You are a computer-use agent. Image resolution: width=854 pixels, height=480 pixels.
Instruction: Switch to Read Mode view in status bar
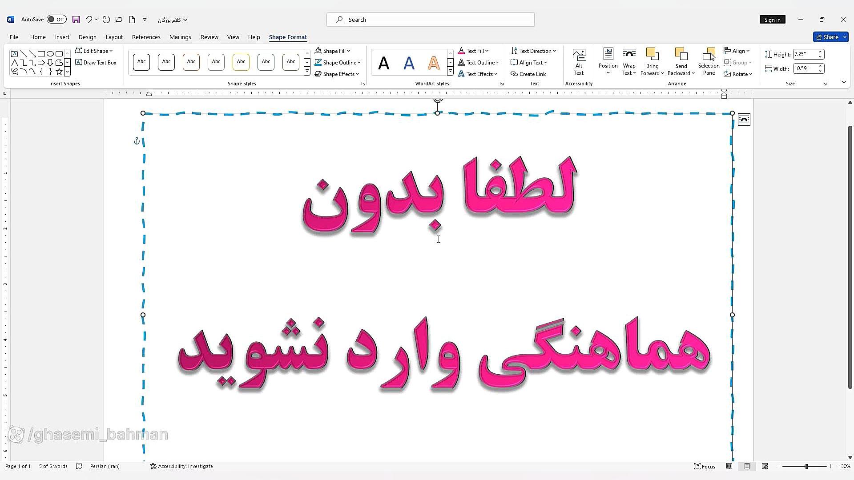[x=729, y=466]
